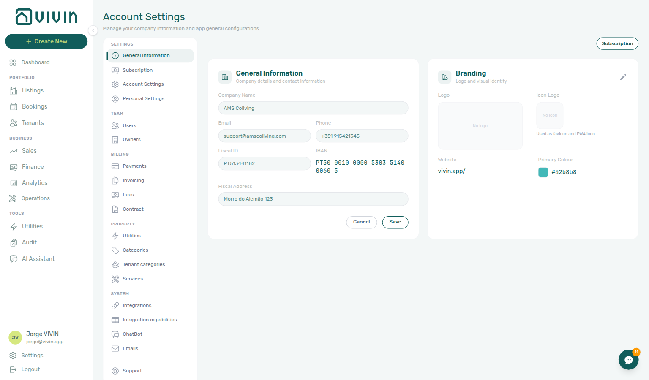Go to Owners under Team
The height and width of the screenshot is (380, 649).
tap(150, 140)
